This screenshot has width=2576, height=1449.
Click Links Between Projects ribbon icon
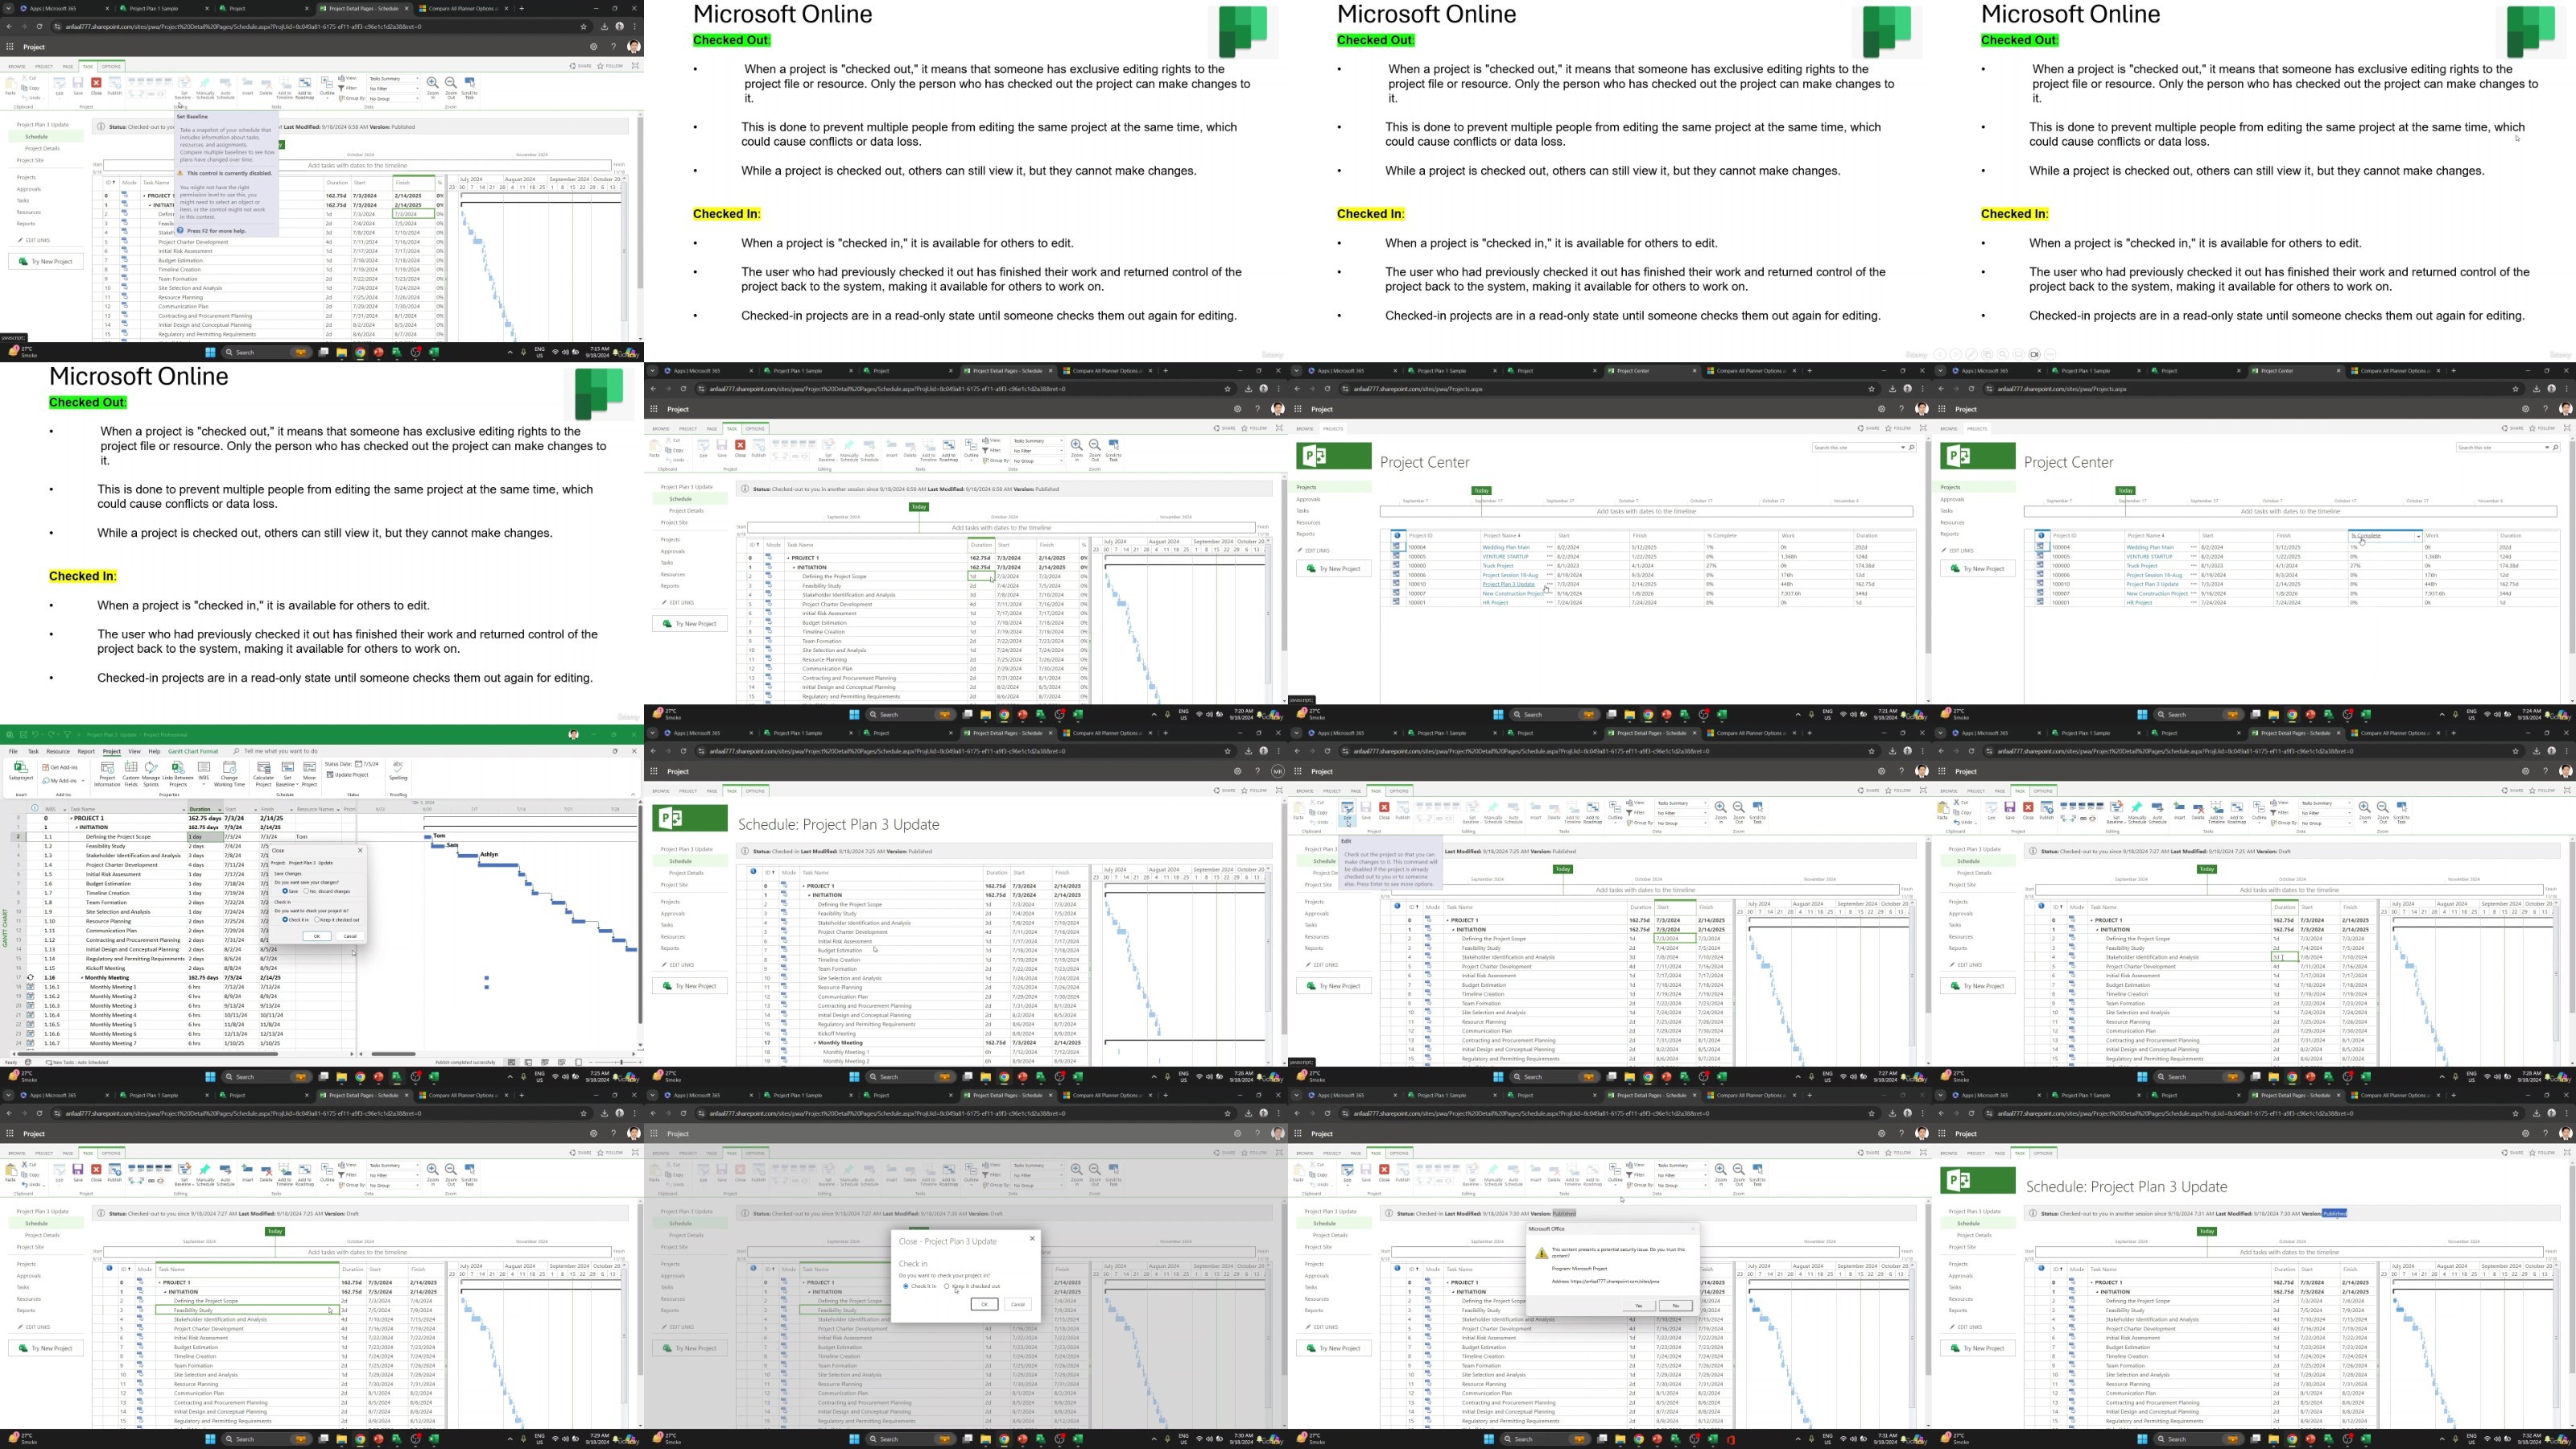tap(178, 773)
